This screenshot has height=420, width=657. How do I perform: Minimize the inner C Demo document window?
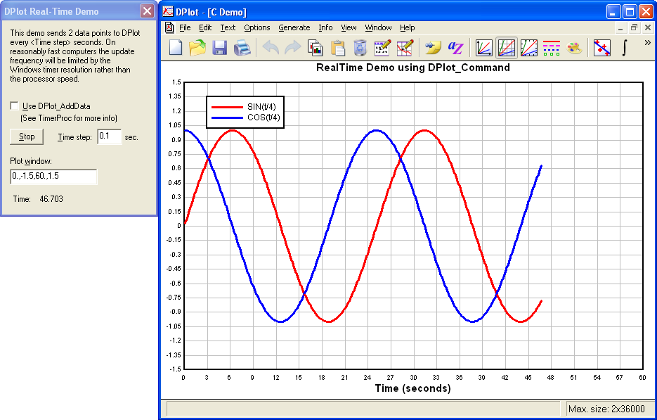click(620, 27)
